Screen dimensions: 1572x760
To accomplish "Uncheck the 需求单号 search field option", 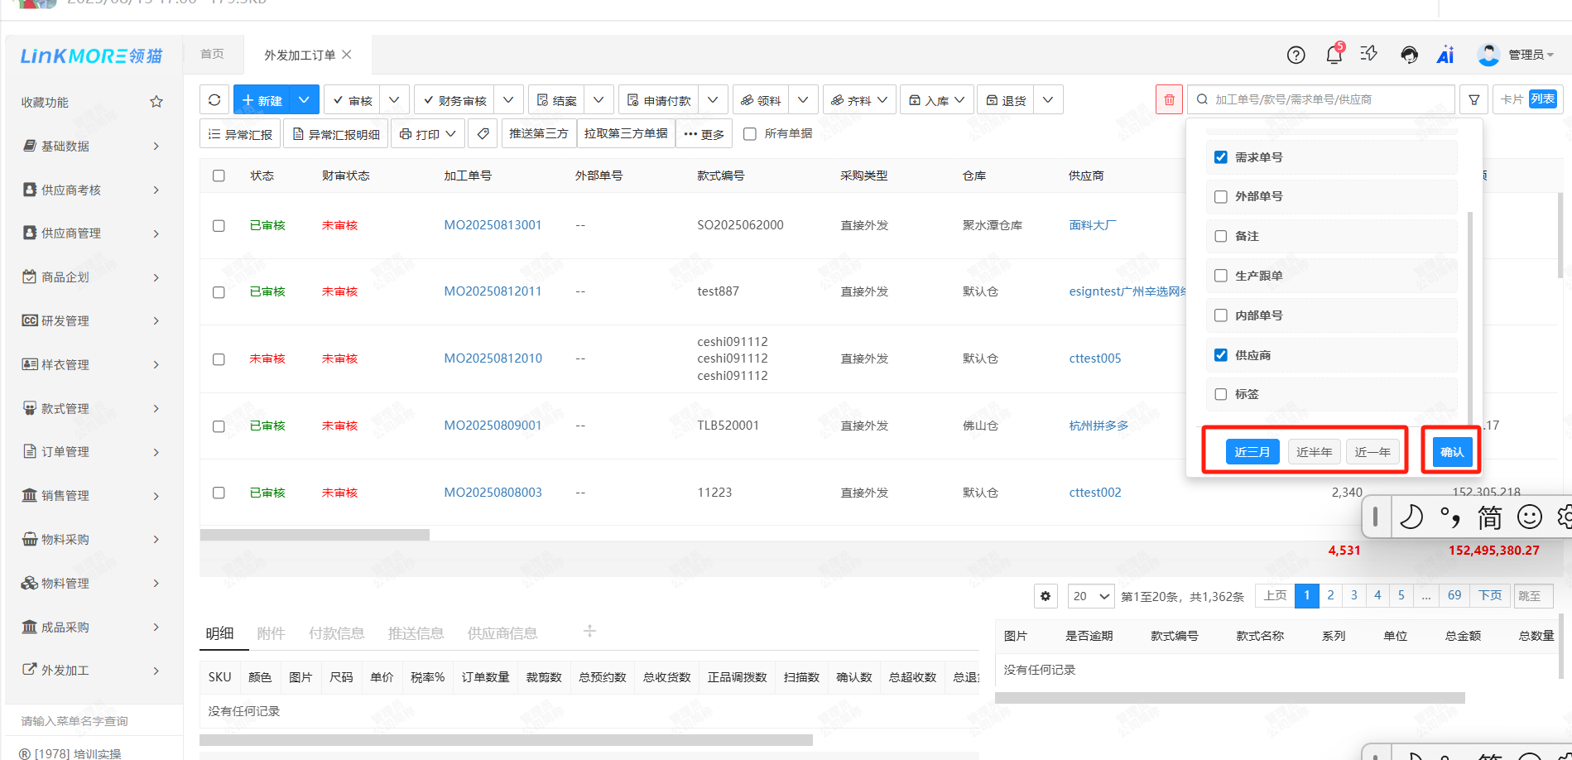I will pos(1220,157).
